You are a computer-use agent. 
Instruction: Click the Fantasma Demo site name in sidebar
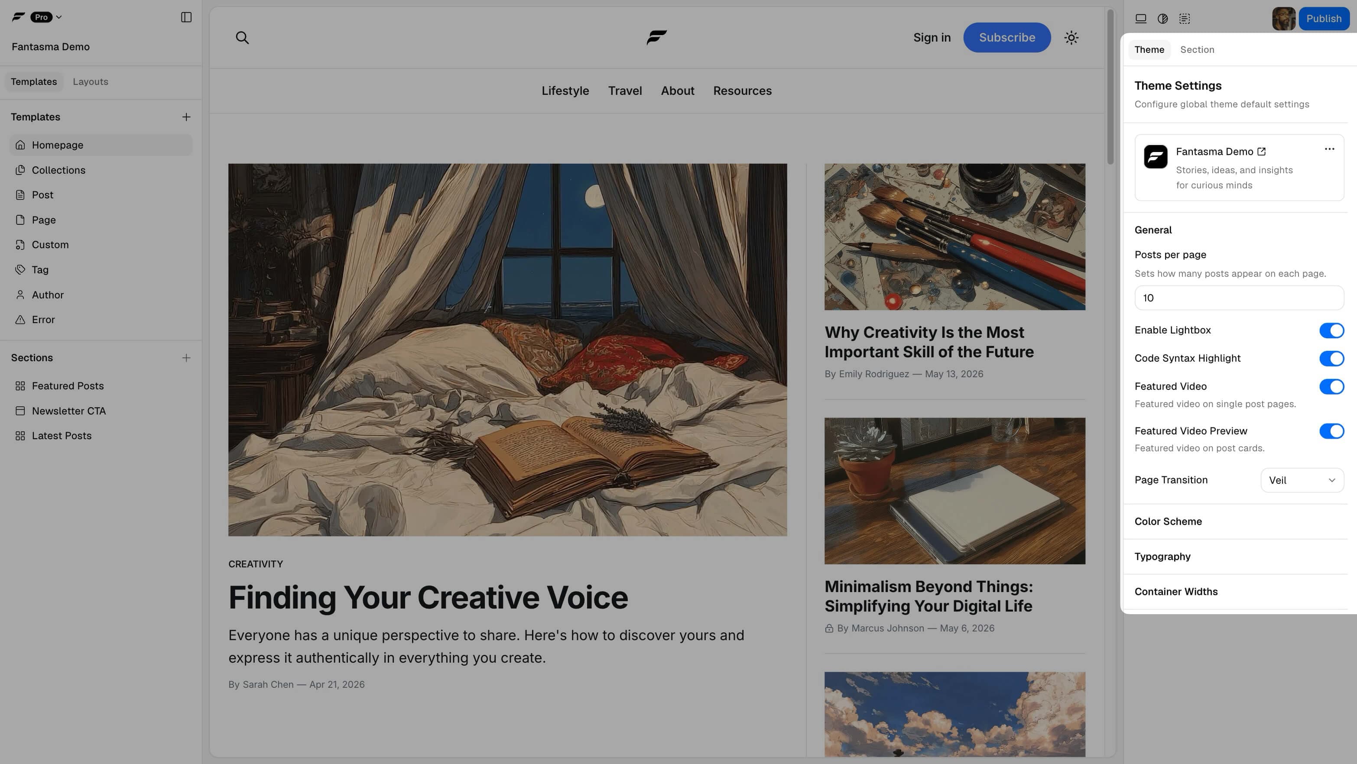click(51, 47)
